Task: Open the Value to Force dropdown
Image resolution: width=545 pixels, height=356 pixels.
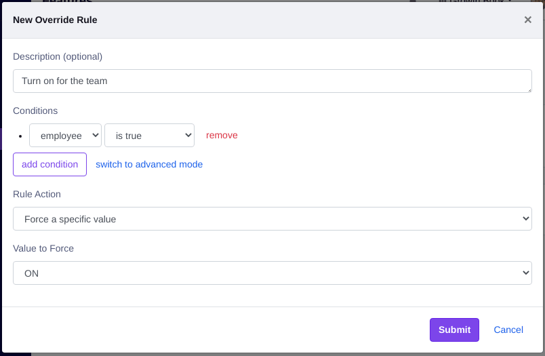Action: pos(272,273)
